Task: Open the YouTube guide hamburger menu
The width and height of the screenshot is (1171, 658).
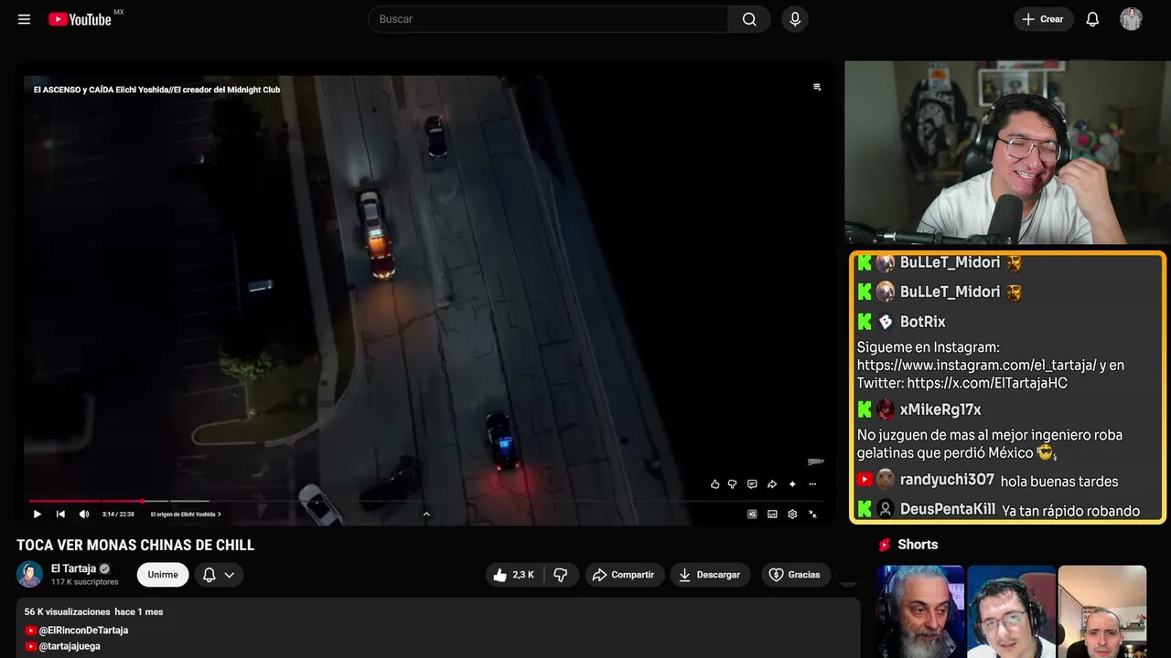Action: tap(24, 19)
